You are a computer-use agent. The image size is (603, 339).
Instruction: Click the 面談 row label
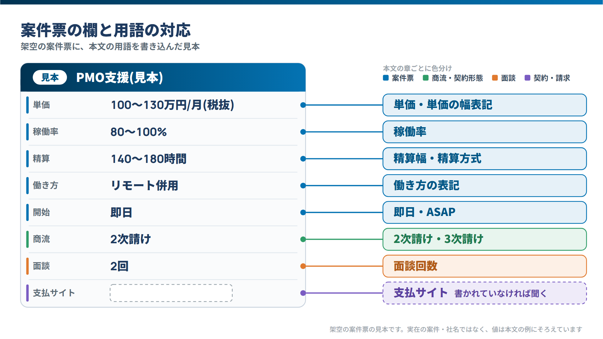pyautogui.click(x=41, y=266)
